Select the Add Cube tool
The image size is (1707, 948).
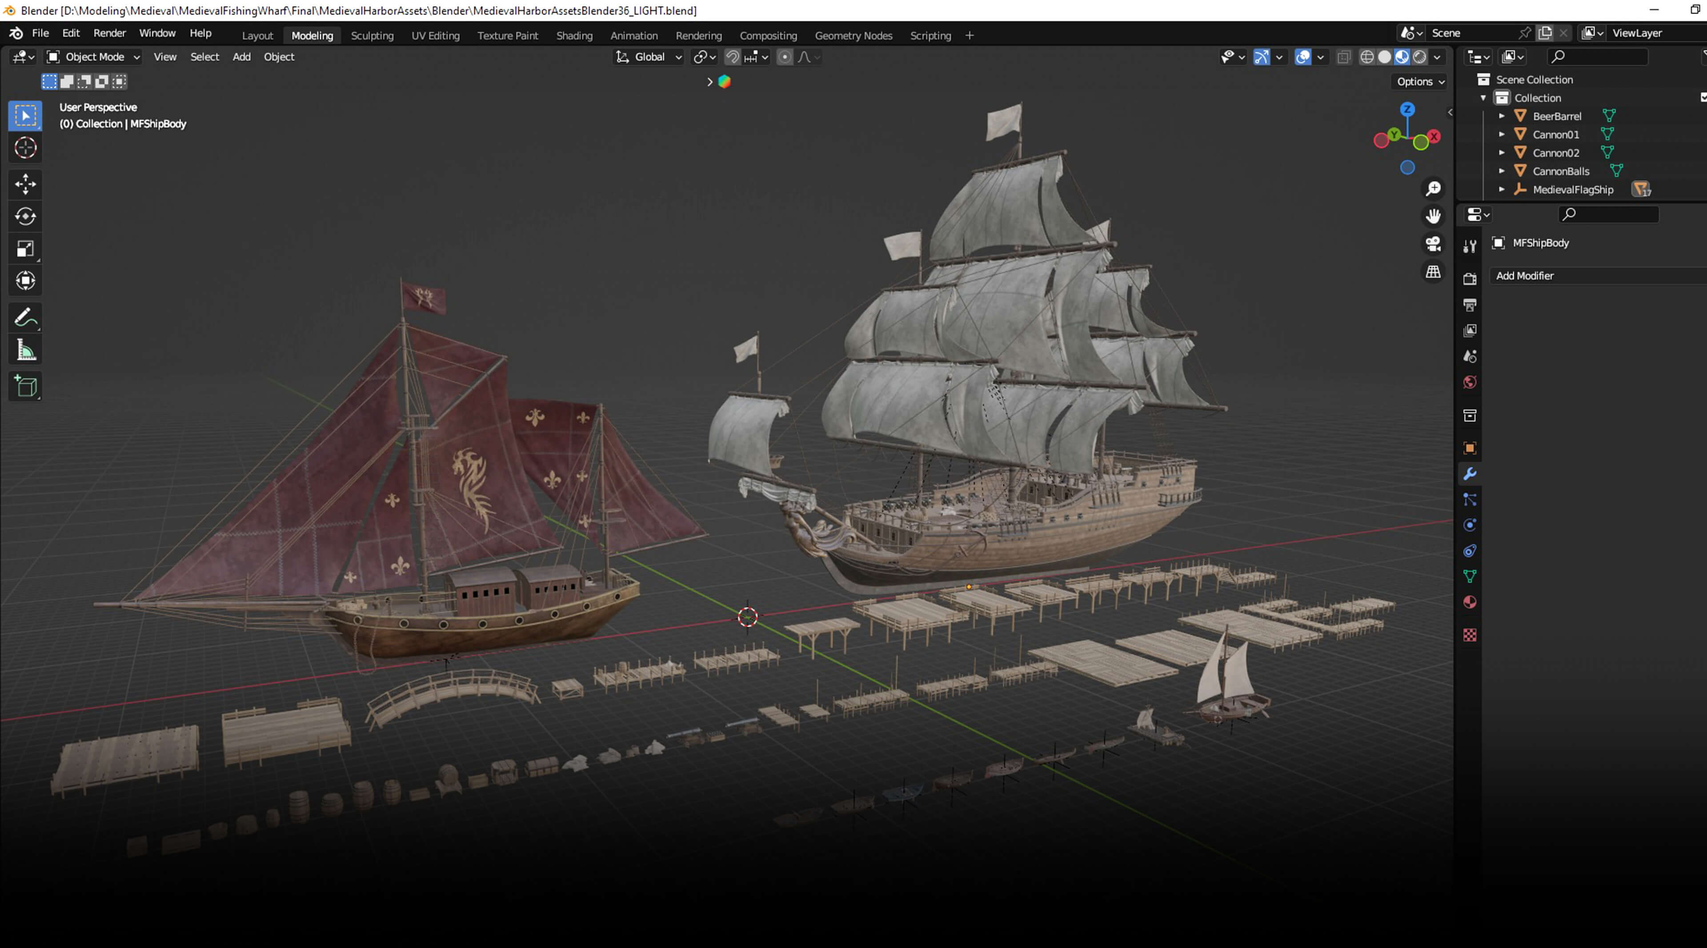click(x=25, y=386)
